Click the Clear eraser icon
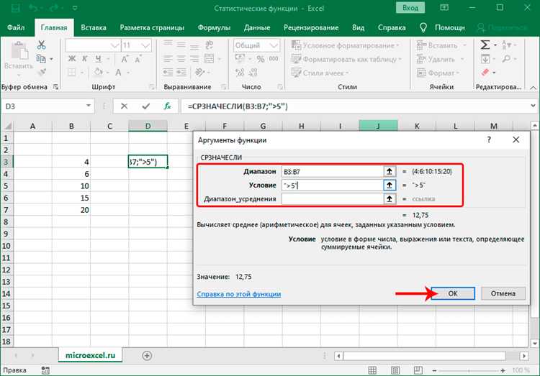 coord(485,72)
